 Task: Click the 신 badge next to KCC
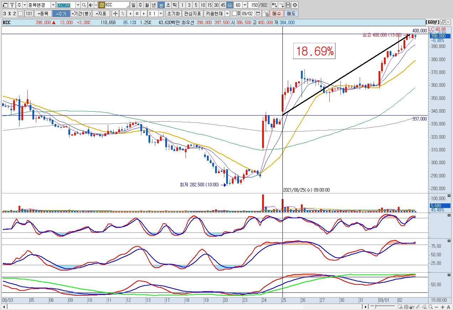click(x=101, y=5)
